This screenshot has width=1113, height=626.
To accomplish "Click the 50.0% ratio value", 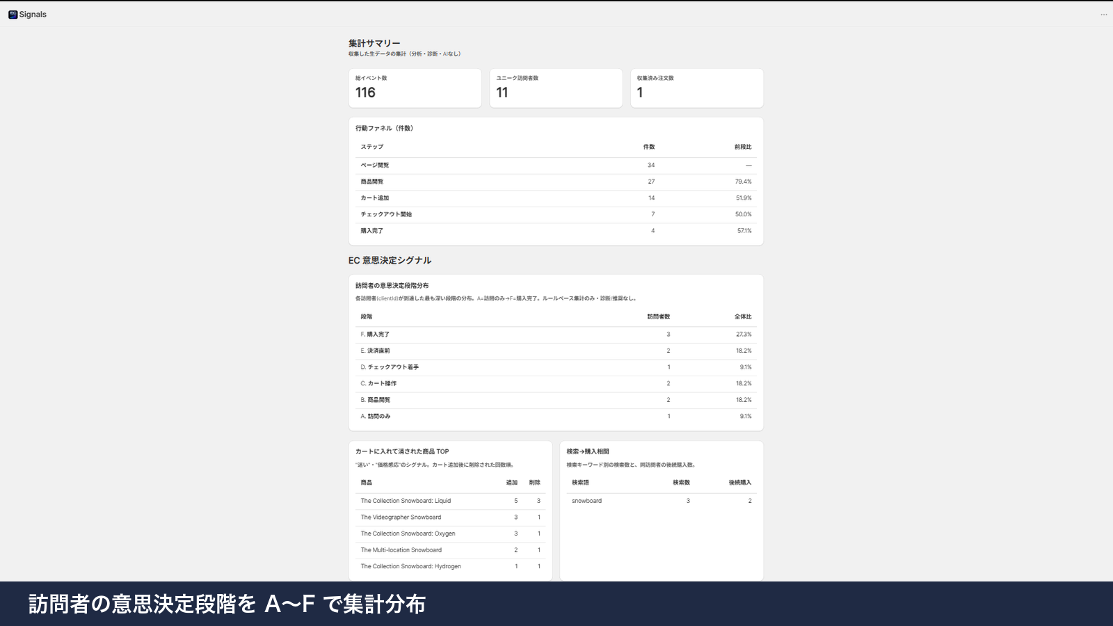I will [x=743, y=214].
